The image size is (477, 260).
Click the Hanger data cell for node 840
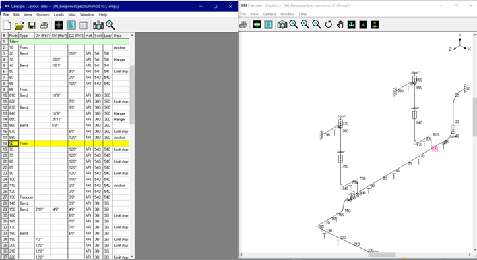pos(121,113)
